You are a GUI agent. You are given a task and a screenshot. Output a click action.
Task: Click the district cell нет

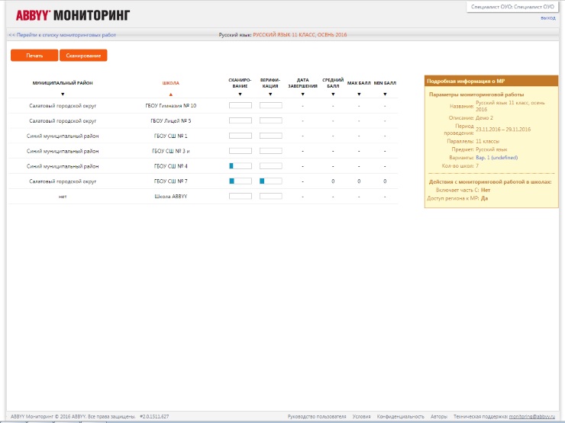coord(63,197)
